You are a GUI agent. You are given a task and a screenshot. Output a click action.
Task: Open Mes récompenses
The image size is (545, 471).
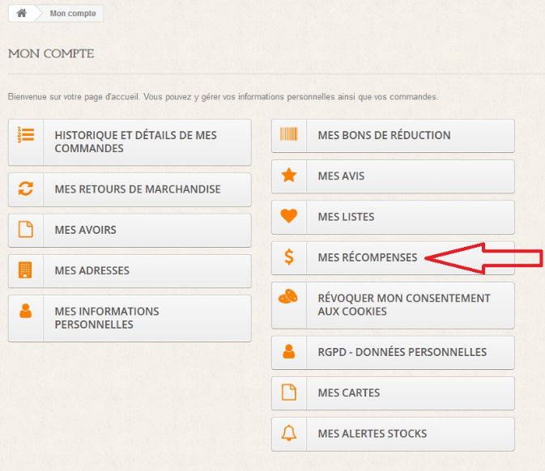pyautogui.click(x=393, y=257)
